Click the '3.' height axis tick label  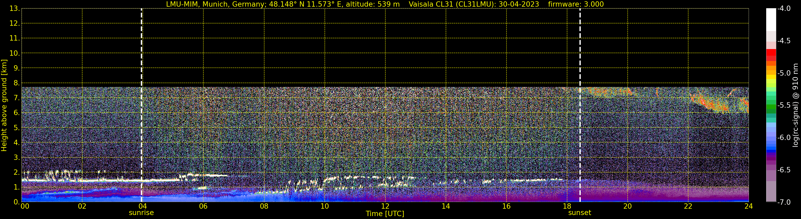(x=17, y=157)
